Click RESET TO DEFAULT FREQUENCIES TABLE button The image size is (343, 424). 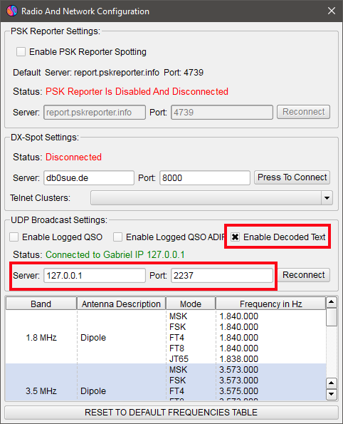[171, 413]
